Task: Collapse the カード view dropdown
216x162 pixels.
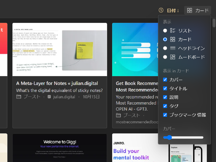Action: pos(198,11)
